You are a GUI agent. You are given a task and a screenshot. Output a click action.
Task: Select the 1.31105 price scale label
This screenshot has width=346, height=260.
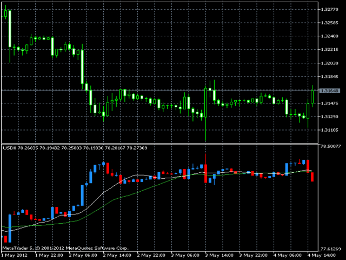(x=329, y=130)
